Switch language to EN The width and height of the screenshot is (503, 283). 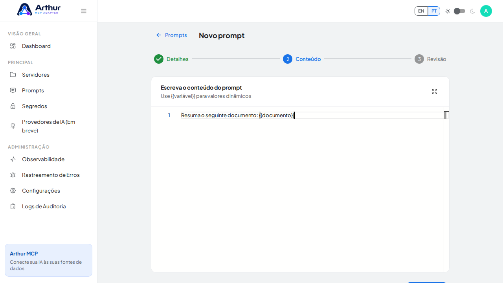[x=421, y=11]
